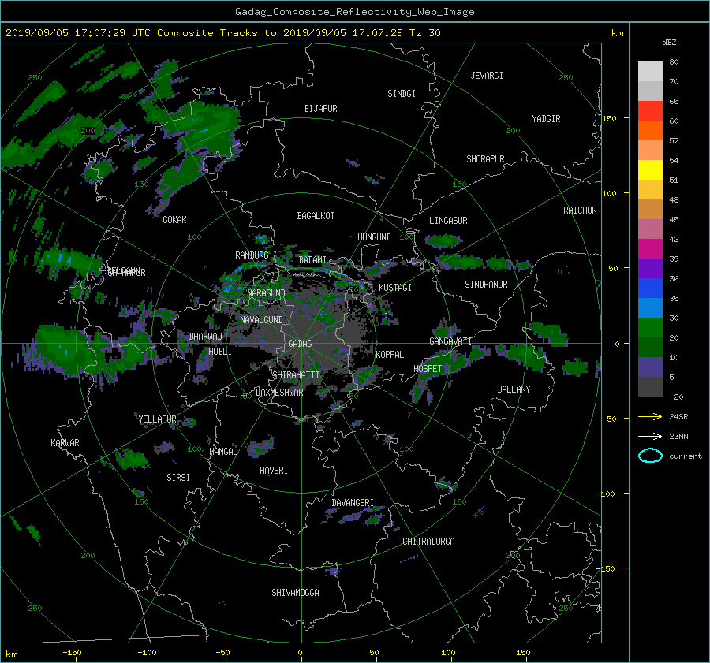Viewport: 710px width, 663px height.
Task: Select the red 60 dBZ color swatch
Action: coord(650,111)
